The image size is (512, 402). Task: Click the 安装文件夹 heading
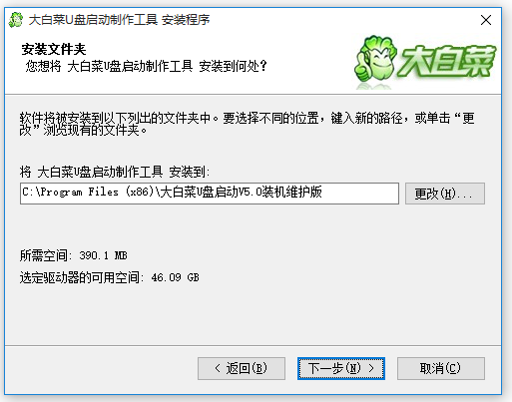[x=54, y=49]
